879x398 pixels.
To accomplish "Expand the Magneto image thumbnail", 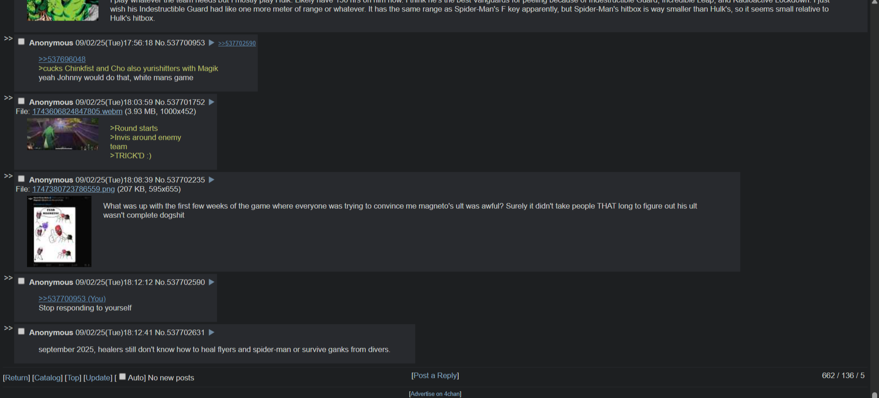I will pos(59,231).
